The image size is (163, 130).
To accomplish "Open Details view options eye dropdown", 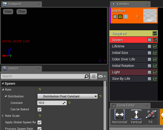I will click(x=102, y=76).
